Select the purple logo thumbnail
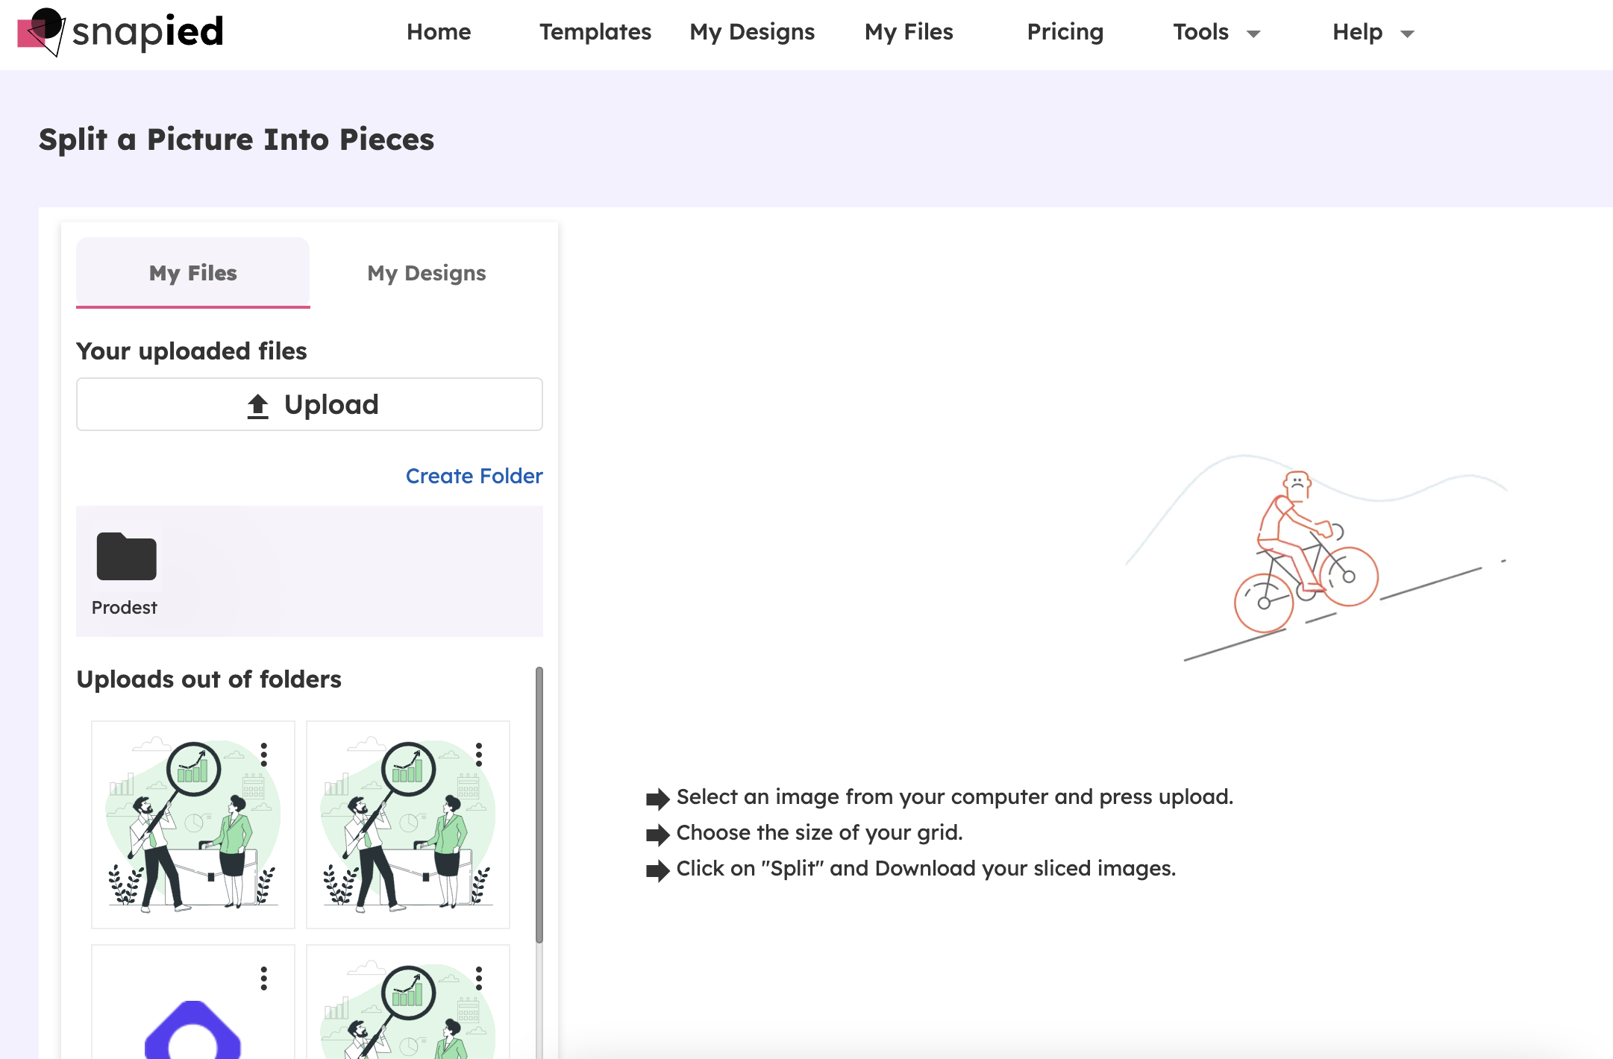 coord(193,1002)
